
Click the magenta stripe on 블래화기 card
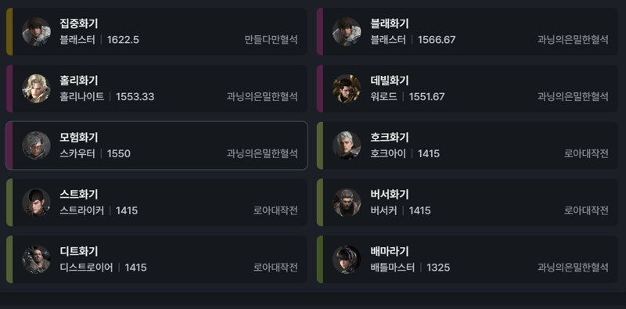point(320,31)
